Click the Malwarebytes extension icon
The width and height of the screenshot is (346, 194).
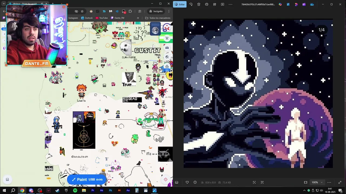(x=111, y=11)
